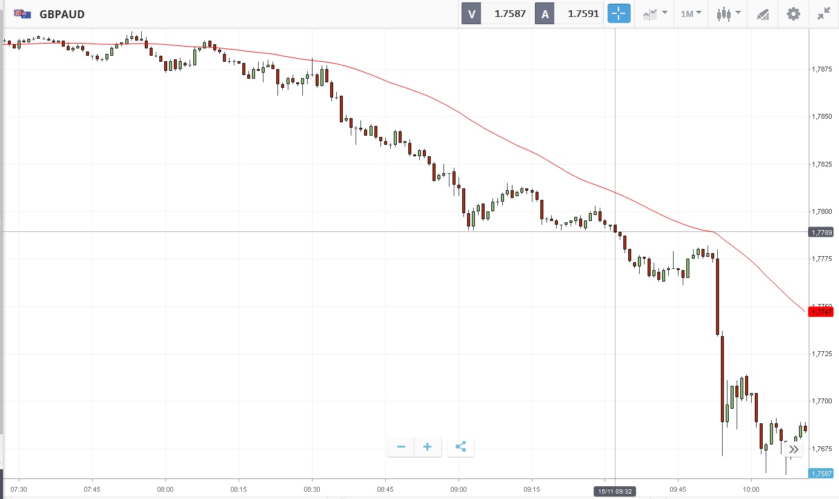Open the compare chart dropdown
This screenshot has width=839, height=499.
(655, 14)
